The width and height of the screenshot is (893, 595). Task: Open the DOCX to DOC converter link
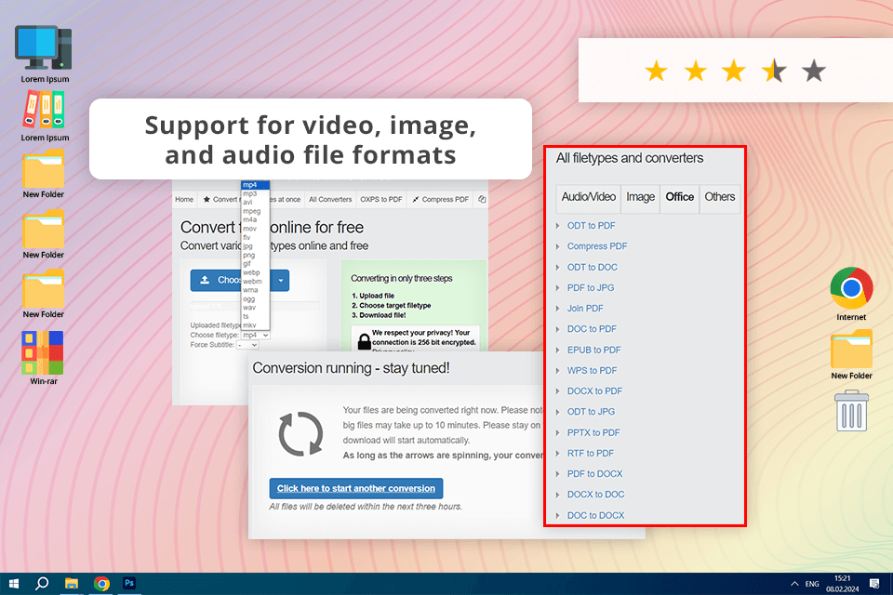[595, 495]
